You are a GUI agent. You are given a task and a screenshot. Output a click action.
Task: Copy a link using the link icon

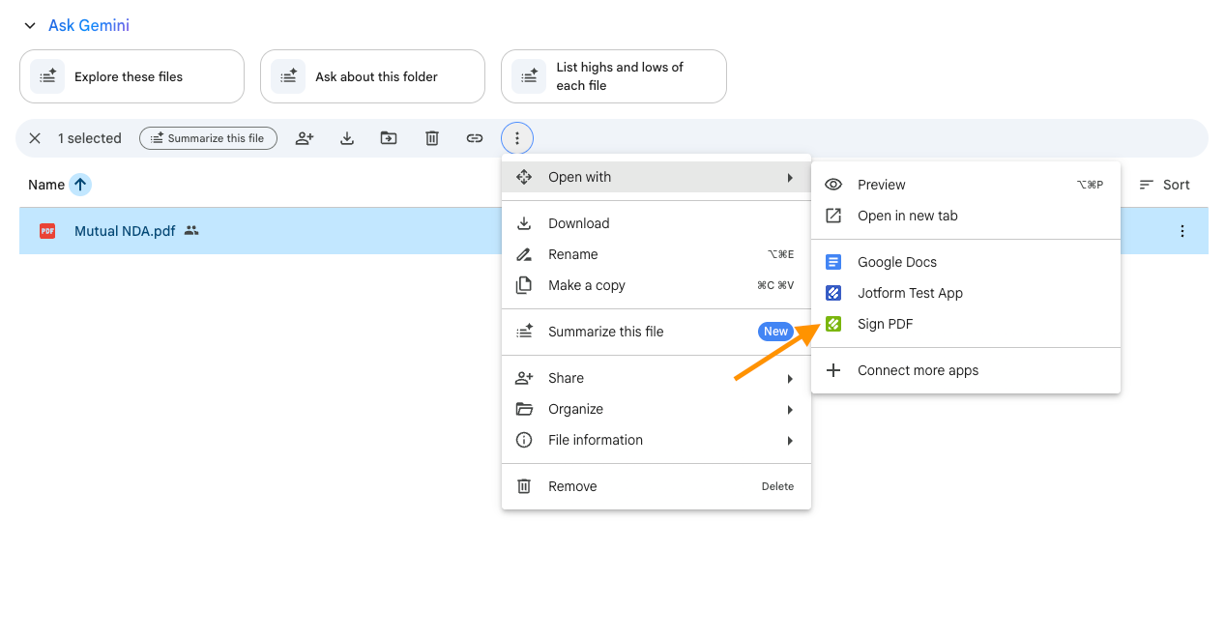coord(474,138)
